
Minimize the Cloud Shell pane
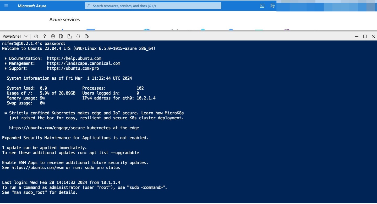tap(356, 36)
